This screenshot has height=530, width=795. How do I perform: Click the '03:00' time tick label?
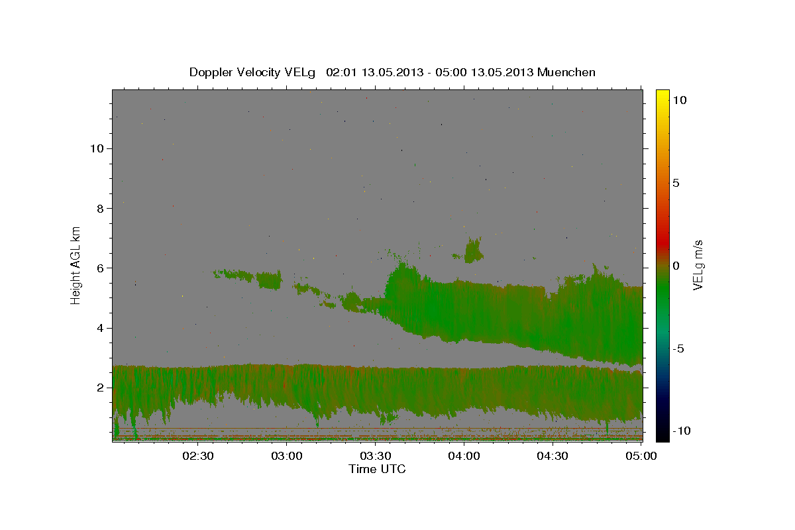[x=287, y=456]
